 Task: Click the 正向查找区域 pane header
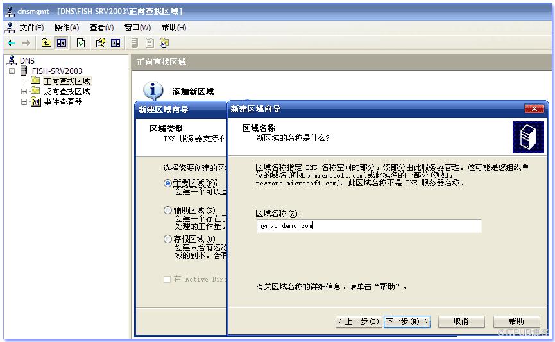pos(341,62)
